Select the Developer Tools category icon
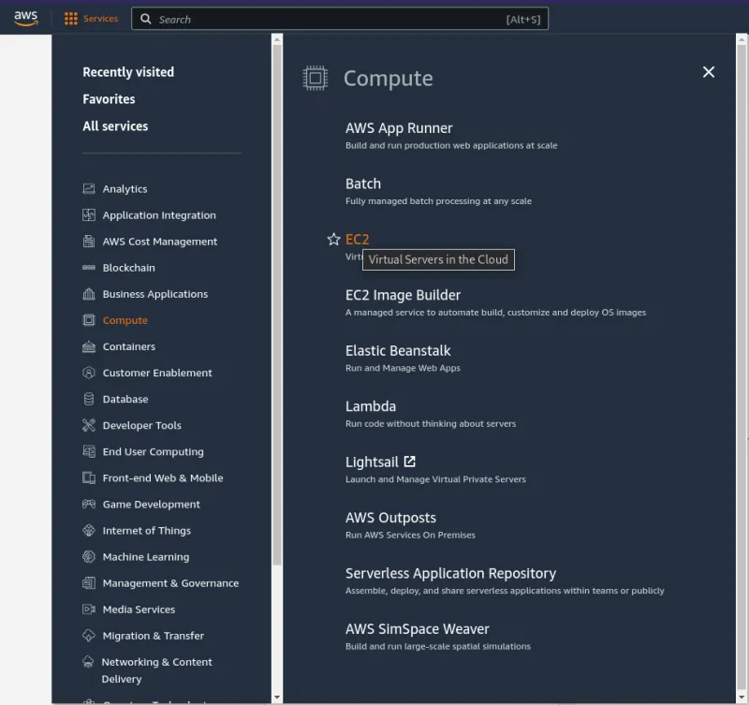Viewport: 749px width, 705px height. click(x=87, y=425)
